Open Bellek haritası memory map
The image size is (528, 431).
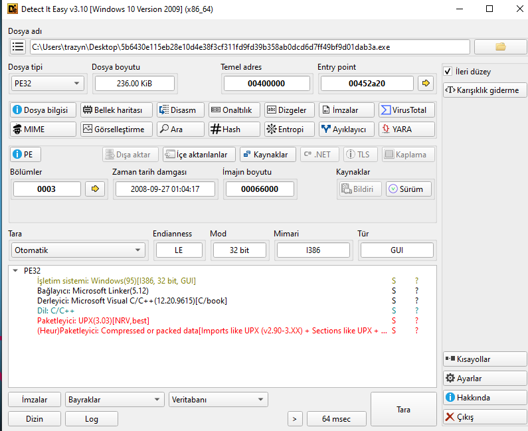pos(116,110)
